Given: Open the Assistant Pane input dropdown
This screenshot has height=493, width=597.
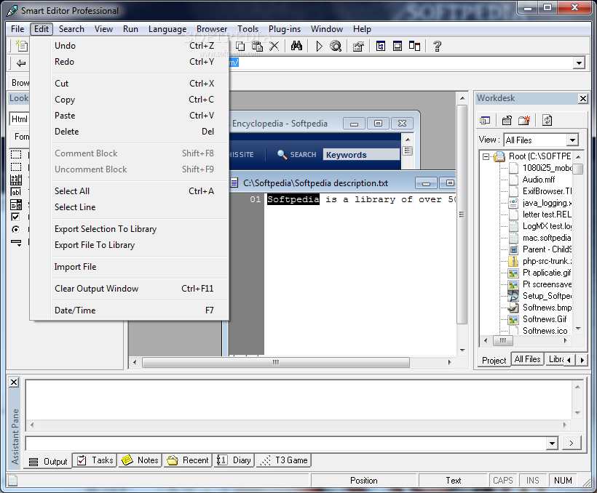Looking at the screenshot, I should pos(552,443).
